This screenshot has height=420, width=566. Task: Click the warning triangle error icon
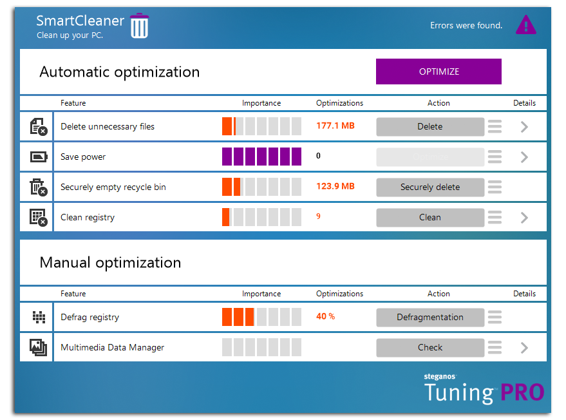(526, 26)
